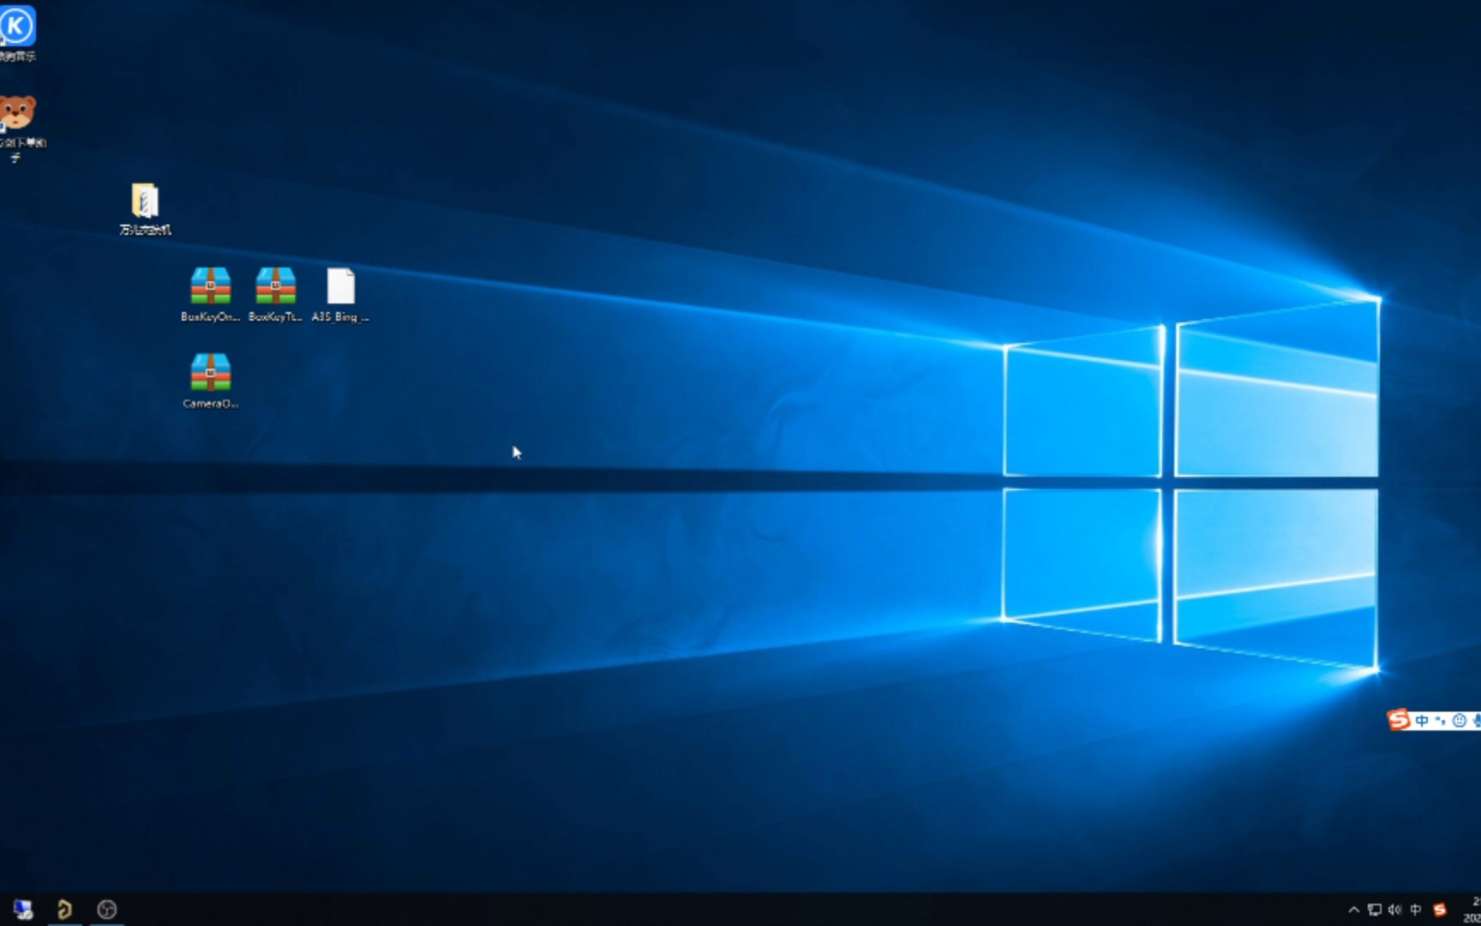Open network status in system tray

click(x=1375, y=910)
